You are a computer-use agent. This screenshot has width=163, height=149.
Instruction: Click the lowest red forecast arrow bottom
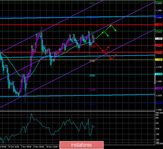(x=111, y=58)
